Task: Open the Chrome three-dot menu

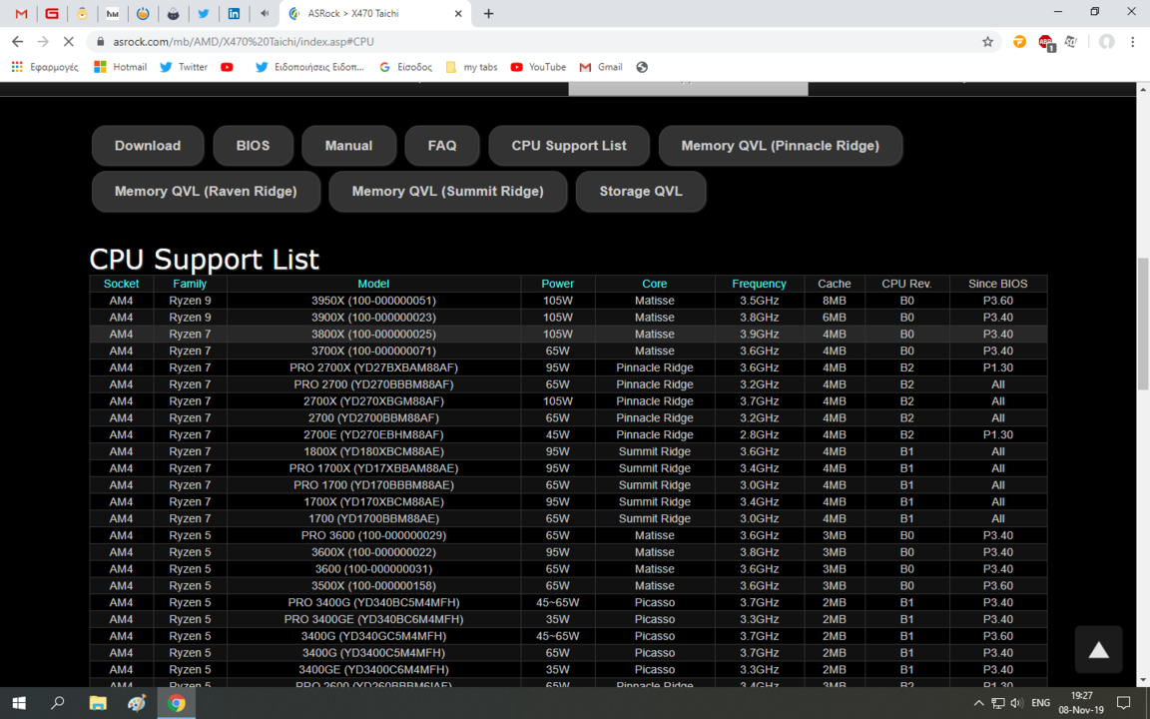Action: click(1133, 42)
